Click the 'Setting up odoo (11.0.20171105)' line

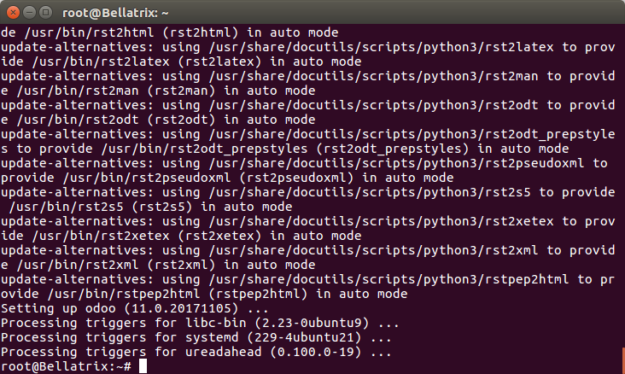(x=135, y=308)
